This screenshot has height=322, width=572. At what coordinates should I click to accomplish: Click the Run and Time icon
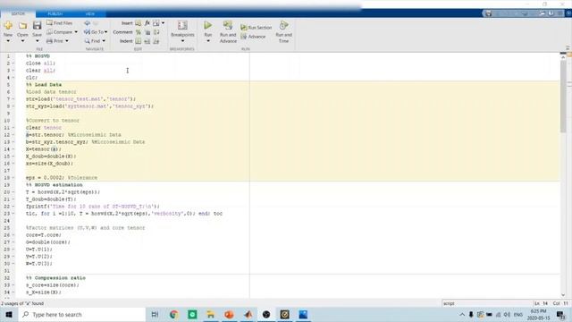point(284,25)
